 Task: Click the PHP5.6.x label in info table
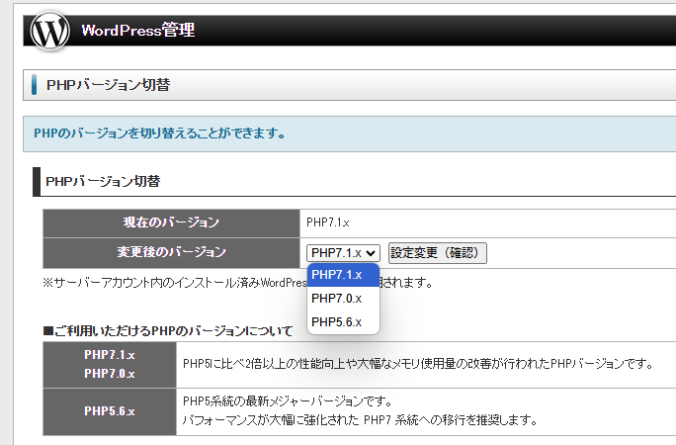pos(110,411)
